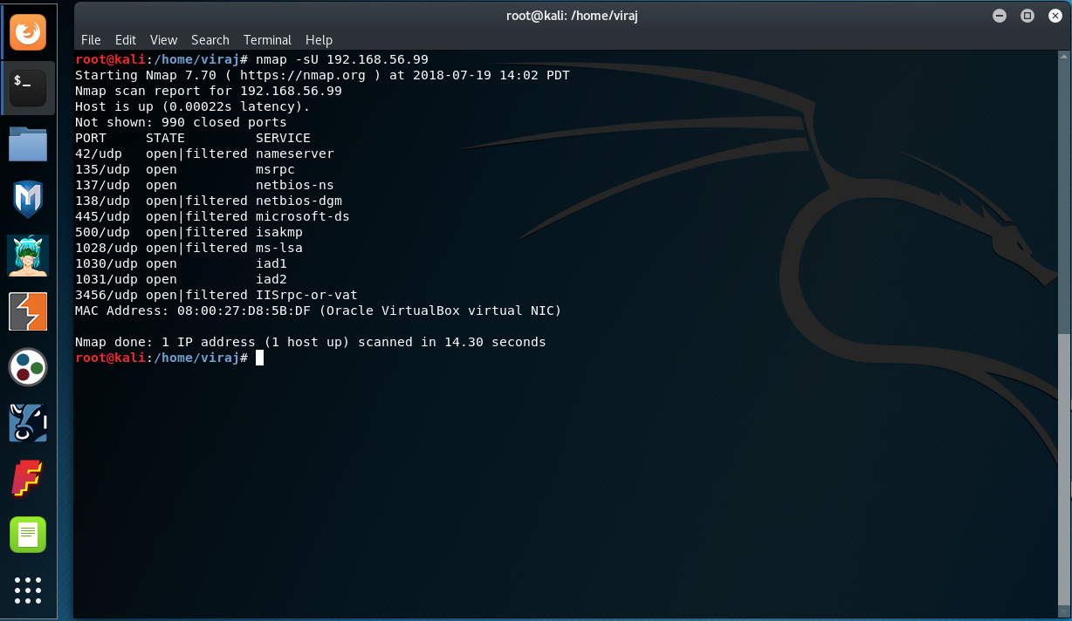
Task: Open the Search menu
Action: pyautogui.click(x=210, y=40)
